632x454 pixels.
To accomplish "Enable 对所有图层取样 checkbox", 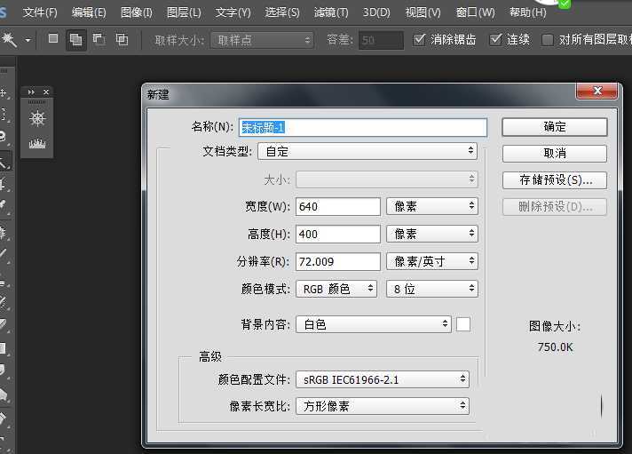I will click(548, 40).
